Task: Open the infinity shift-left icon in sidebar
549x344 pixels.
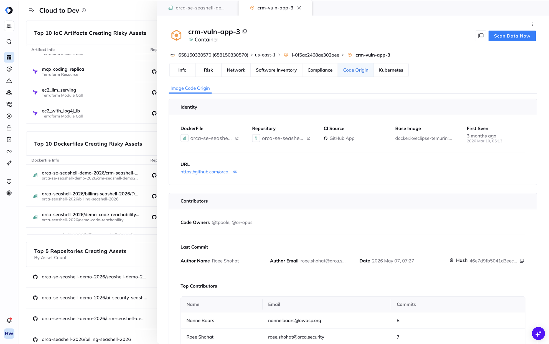Action: point(9,151)
